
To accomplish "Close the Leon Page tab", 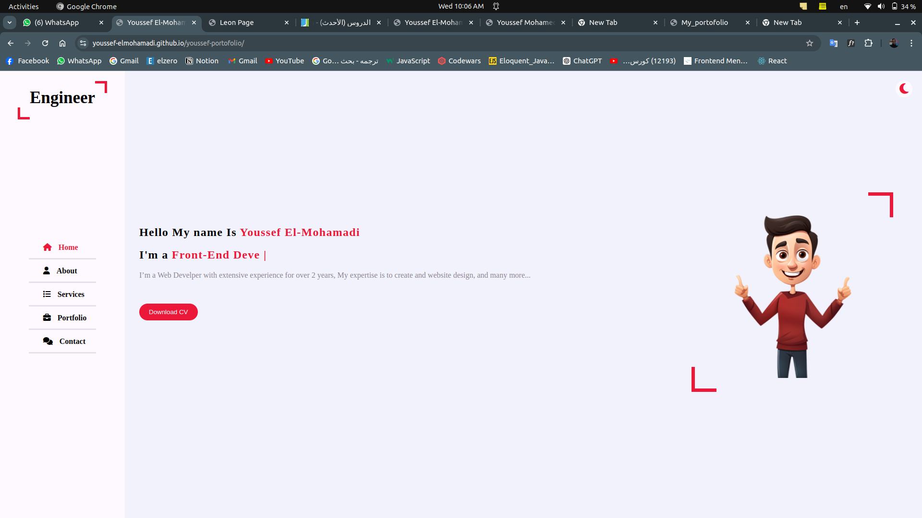I will 287,23.
